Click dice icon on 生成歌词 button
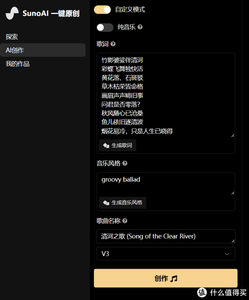Viewport: 249px width, 300px height. [106, 145]
